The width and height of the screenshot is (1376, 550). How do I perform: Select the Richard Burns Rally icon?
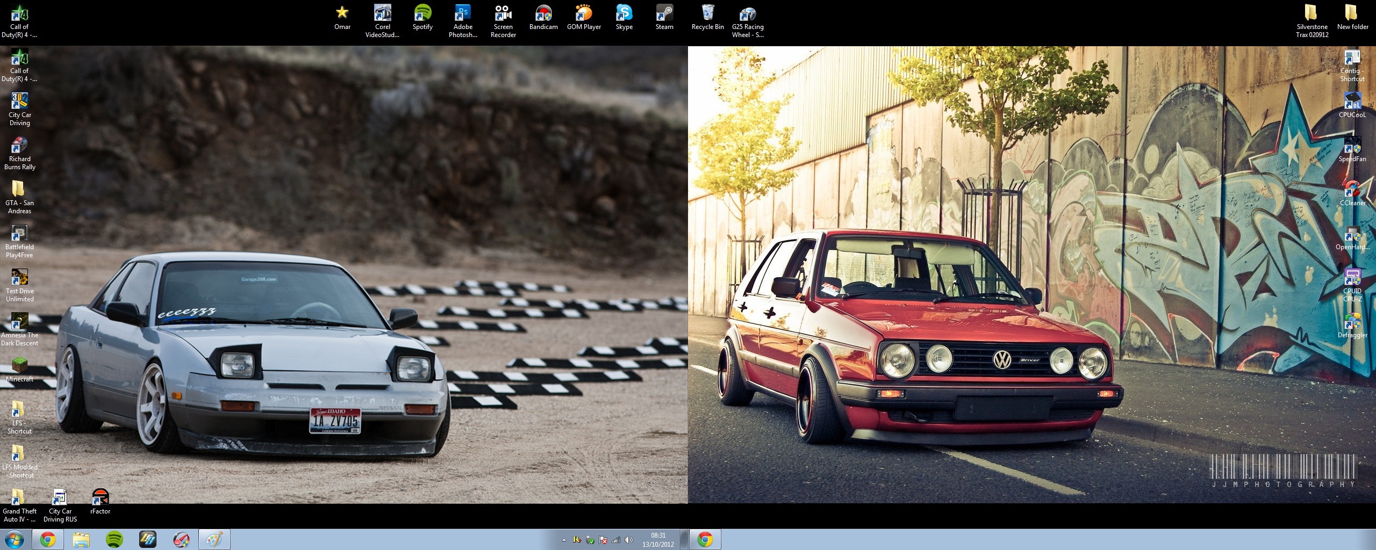[x=19, y=153]
